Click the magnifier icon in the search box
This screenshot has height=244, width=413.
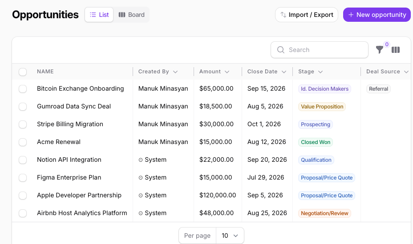pos(281,50)
